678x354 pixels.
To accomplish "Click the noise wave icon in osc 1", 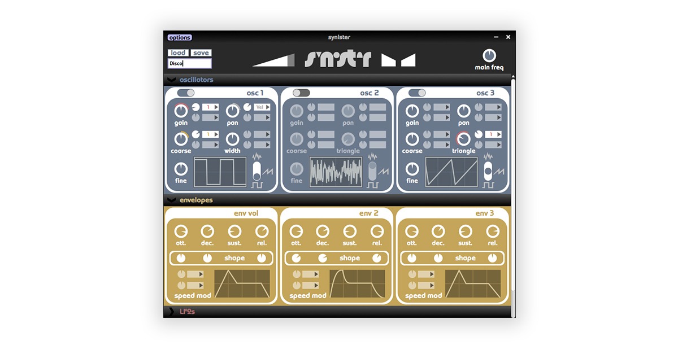I will [257, 156].
